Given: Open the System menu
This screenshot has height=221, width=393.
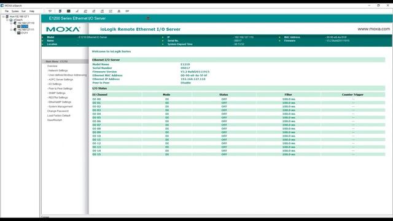Looking at the screenshot, I should (15, 11).
